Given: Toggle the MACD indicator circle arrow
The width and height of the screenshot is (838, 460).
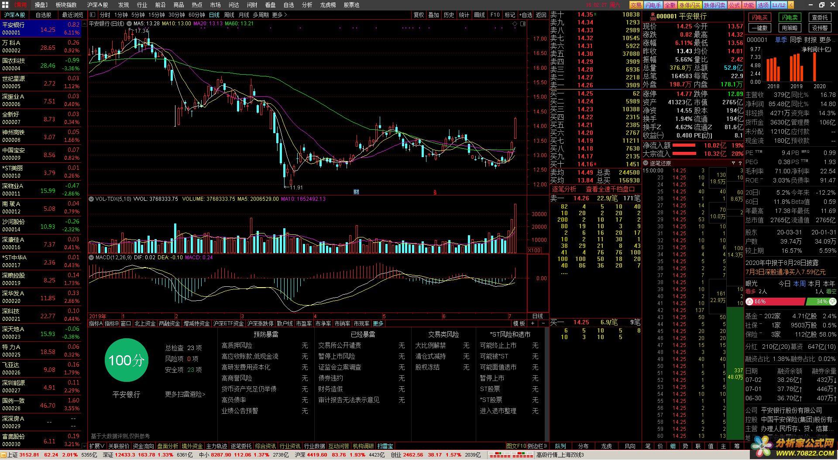Looking at the screenshot, I should point(91,257).
